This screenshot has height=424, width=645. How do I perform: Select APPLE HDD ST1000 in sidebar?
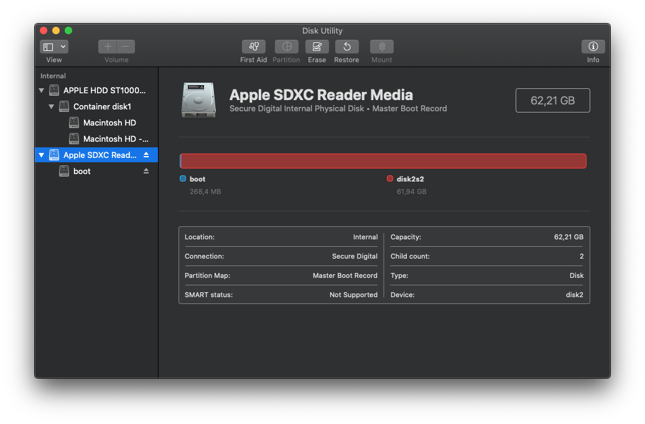click(x=96, y=91)
